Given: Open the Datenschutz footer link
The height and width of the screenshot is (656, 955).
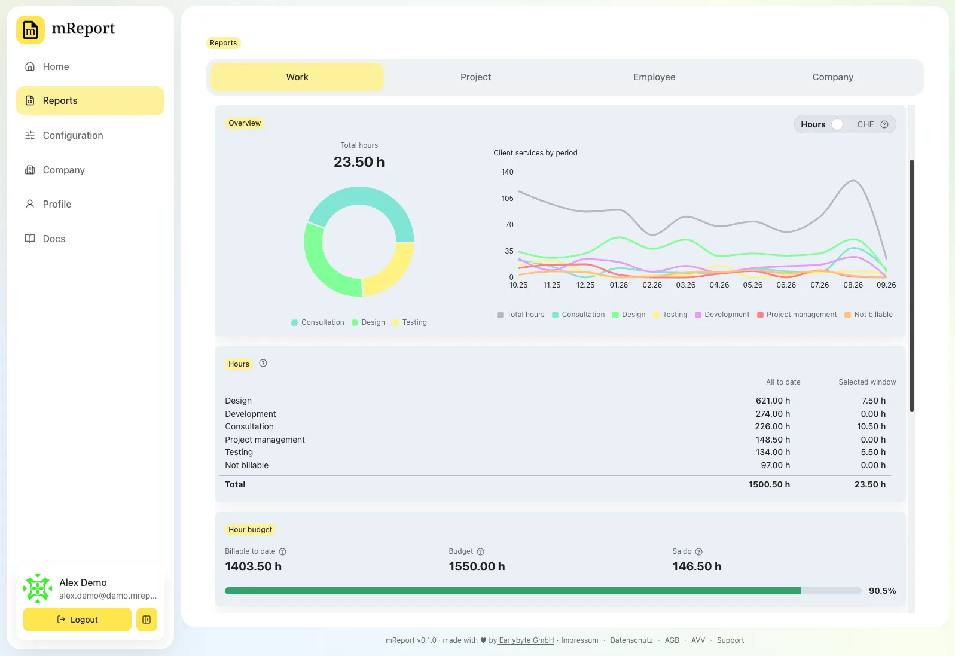Looking at the screenshot, I should tap(631, 640).
